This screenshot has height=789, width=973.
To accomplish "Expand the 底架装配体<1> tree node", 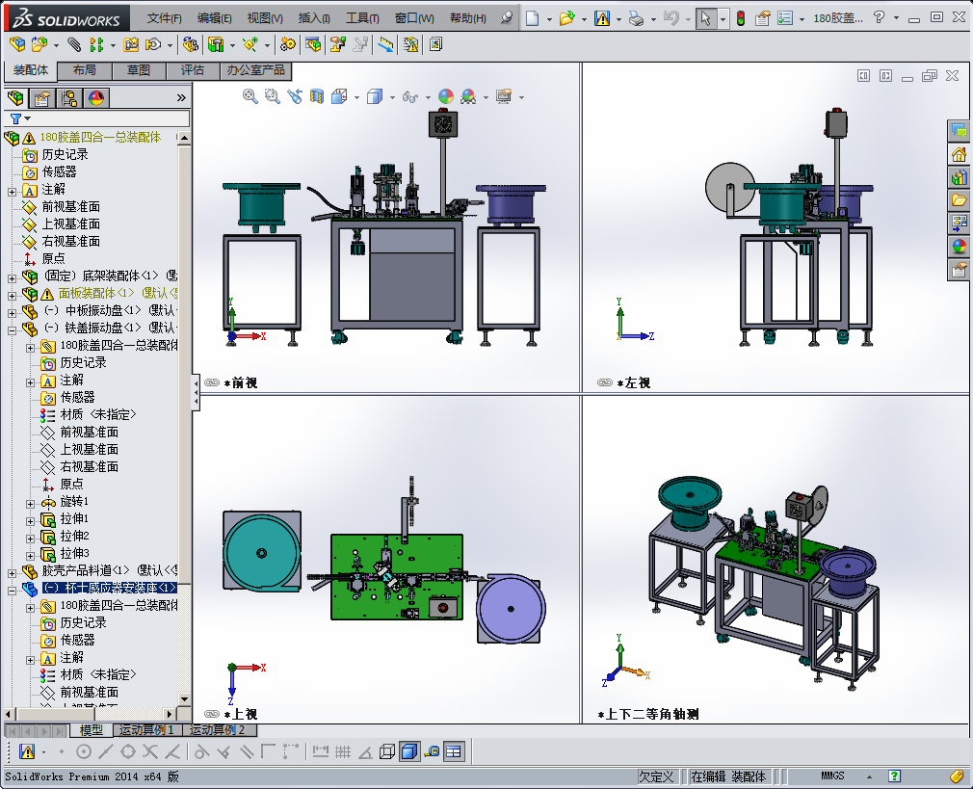I will [x=12, y=278].
